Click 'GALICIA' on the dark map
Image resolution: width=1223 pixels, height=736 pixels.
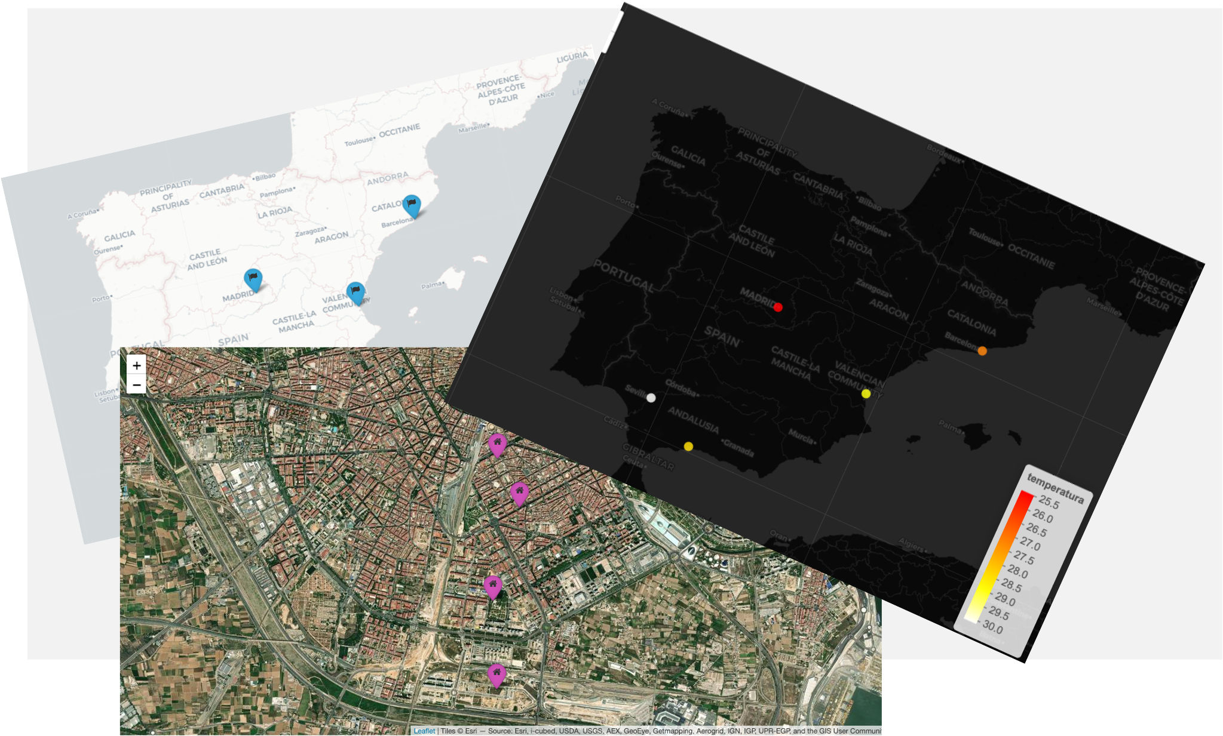pos(688,155)
